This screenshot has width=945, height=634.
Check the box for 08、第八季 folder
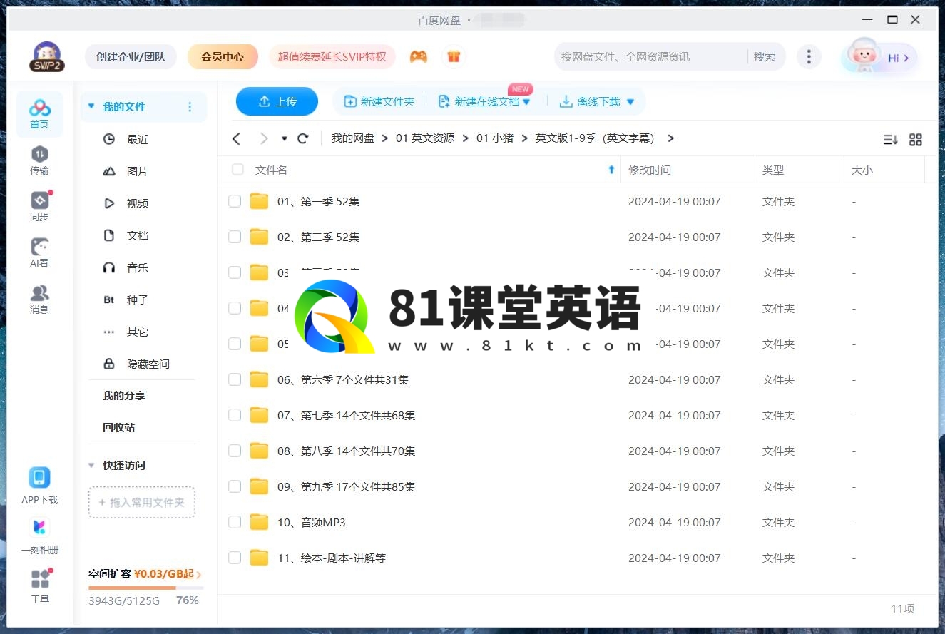[235, 451]
